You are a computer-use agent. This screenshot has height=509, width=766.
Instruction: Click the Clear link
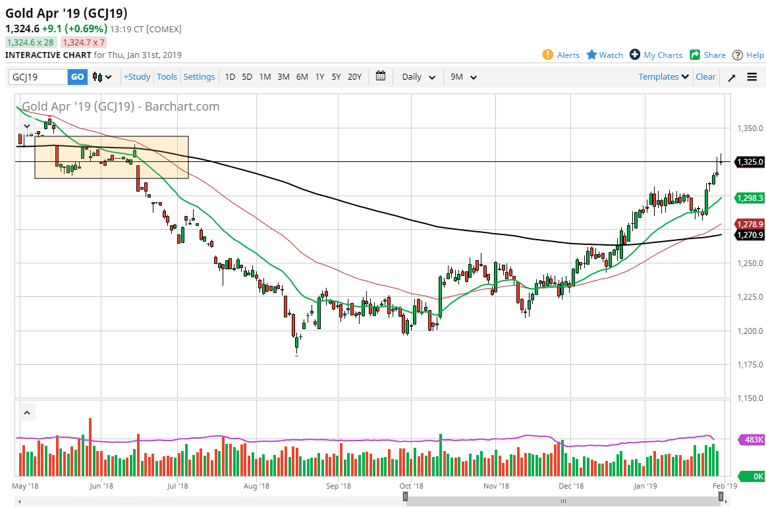click(x=705, y=77)
